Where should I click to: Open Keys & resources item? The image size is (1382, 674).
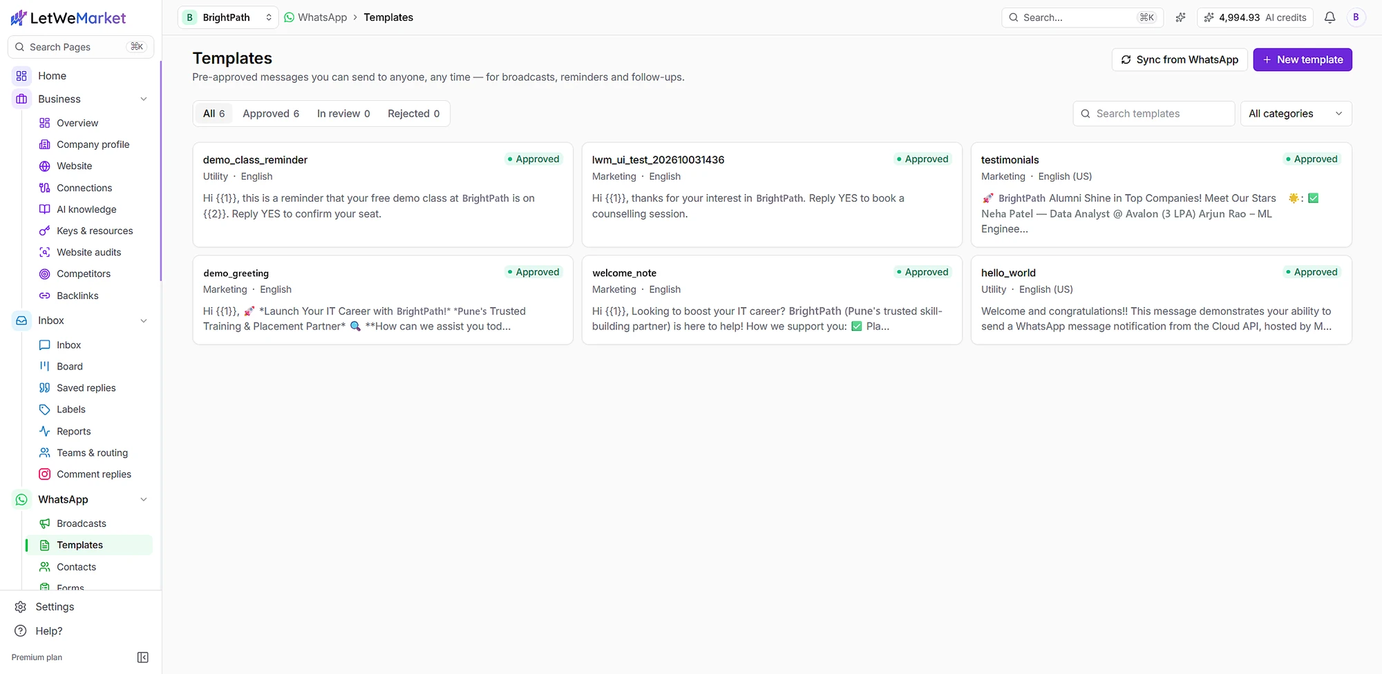pyautogui.click(x=95, y=231)
